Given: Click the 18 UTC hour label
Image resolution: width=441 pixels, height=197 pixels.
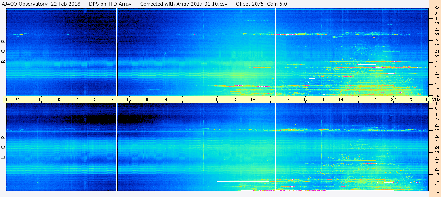Looking at the screenshot, I should (x=323, y=99).
